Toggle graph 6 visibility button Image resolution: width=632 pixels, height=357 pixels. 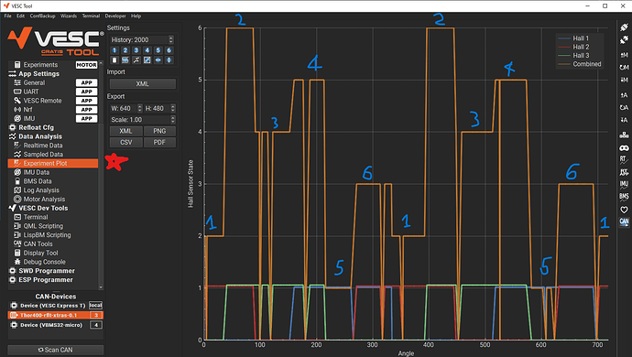click(x=169, y=50)
